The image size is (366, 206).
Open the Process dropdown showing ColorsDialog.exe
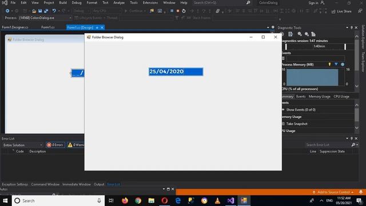[x=45, y=18]
